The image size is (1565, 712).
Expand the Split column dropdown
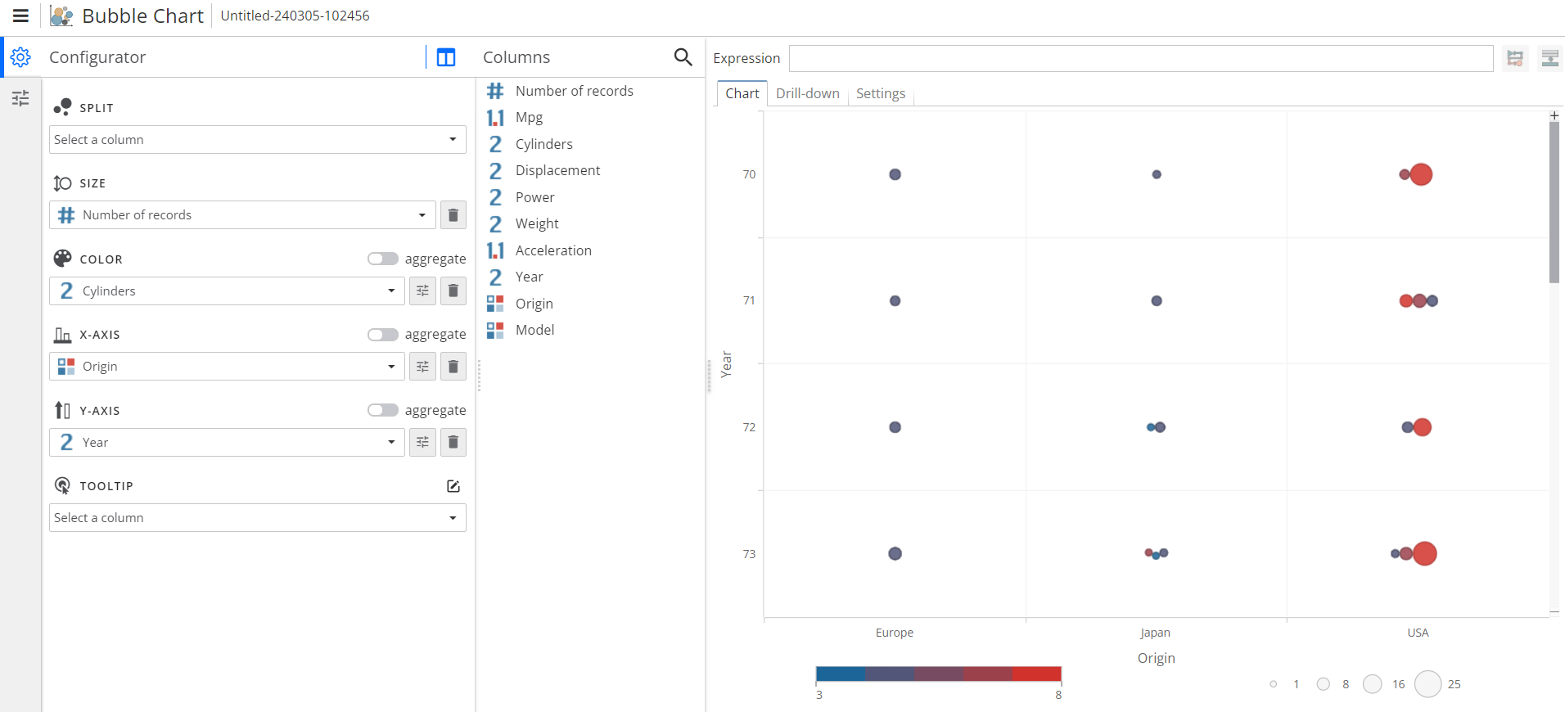(257, 140)
